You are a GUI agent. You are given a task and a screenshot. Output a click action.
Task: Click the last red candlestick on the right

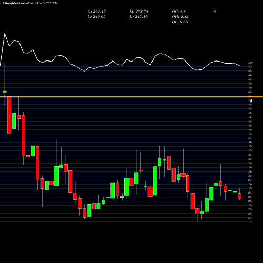(239, 196)
